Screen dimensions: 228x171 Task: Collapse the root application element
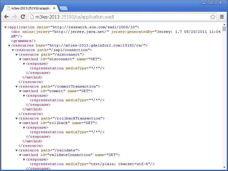pos(5,27)
